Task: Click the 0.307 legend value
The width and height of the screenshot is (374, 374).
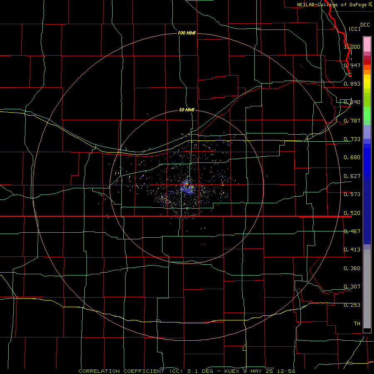Action: (x=352, y=287)
